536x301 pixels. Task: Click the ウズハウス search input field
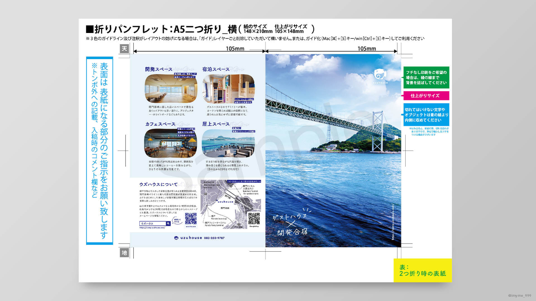153,224
